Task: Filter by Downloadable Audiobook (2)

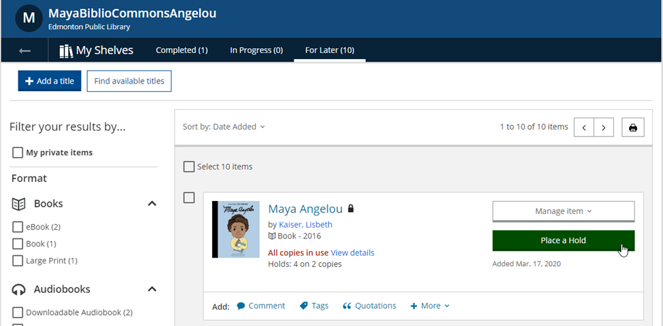Action: pyautogui.click(x=17, y=312)
